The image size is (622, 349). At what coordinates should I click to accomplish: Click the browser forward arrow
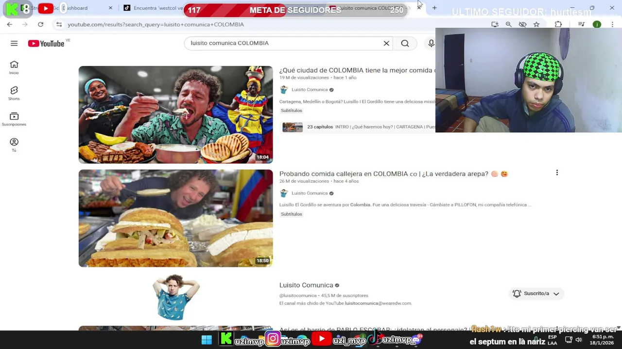(x=25, y=24)
